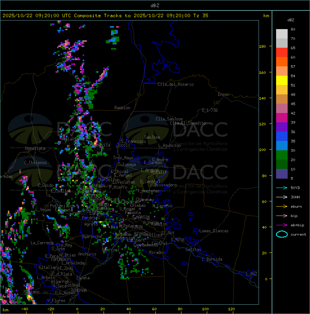Click the '180' km mark on right axis
This screenshot has height=314, width=310.
tap(262, 46)
